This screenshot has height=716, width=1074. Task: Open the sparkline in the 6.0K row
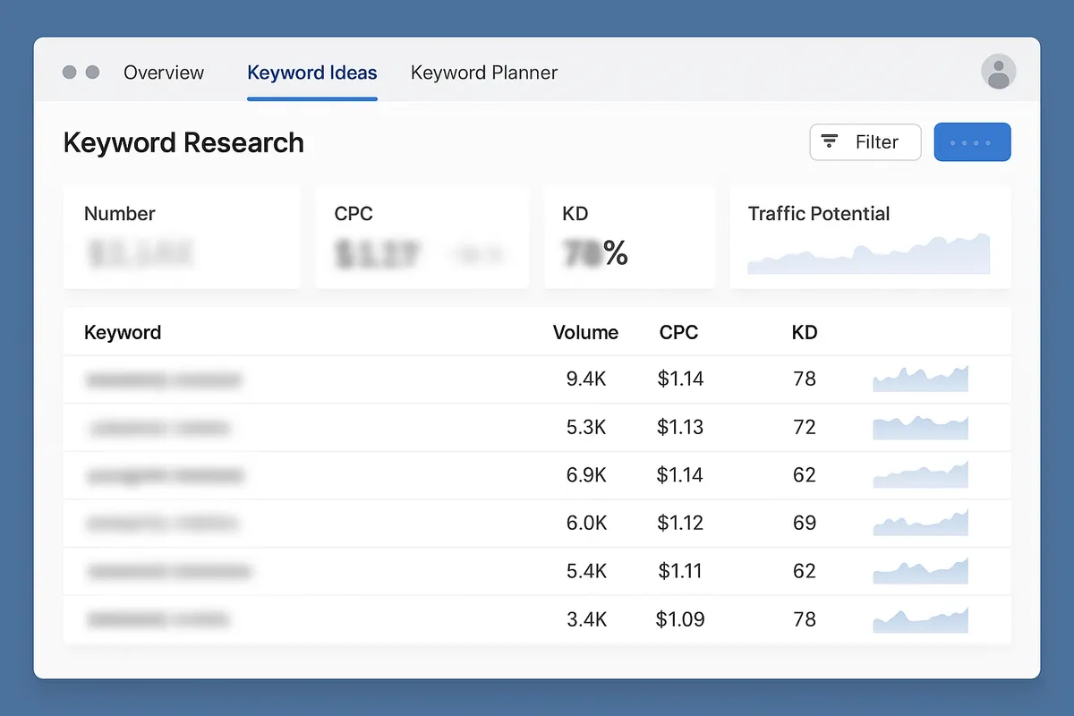point(921,523)
